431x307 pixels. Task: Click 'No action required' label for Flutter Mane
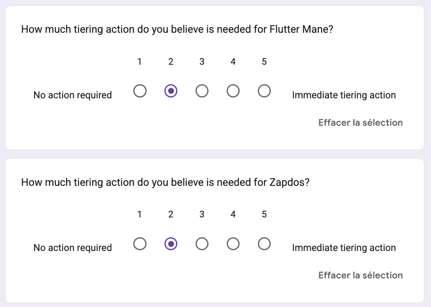73,95
